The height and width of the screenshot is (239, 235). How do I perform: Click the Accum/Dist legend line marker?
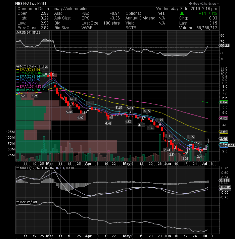coord(18,202)
